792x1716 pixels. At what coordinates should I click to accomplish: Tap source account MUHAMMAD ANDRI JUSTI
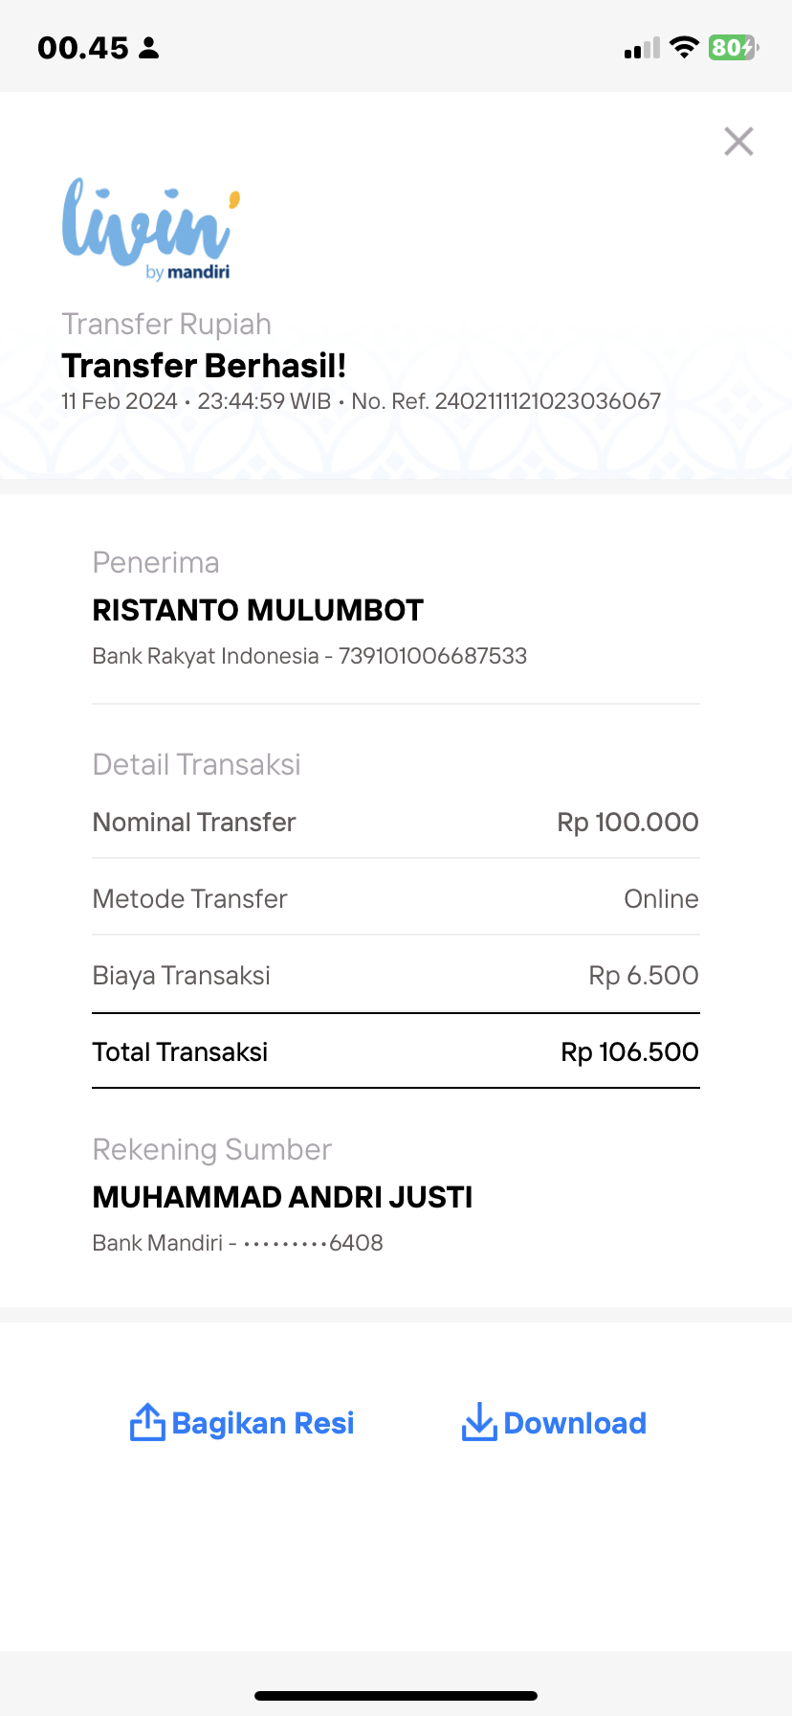[x=283, y=1197]
